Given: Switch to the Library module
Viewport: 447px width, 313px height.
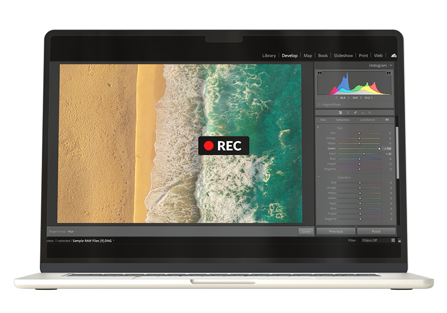Looking at the screenshot, I should click(x=269, y=56).
